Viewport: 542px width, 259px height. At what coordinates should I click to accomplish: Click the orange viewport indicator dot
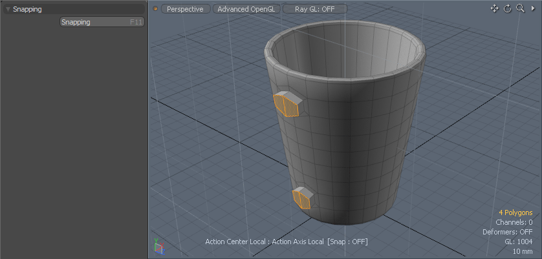(155, 9)
